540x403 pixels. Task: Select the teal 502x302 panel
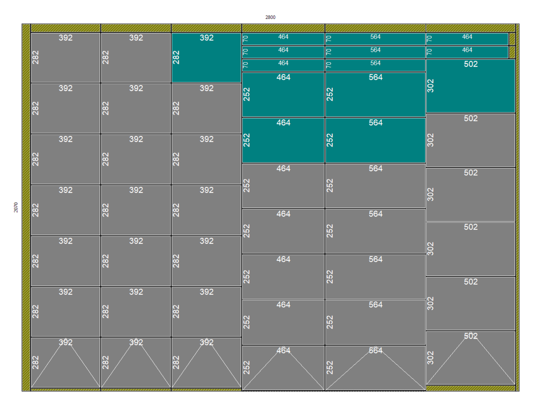pos(470,86)
